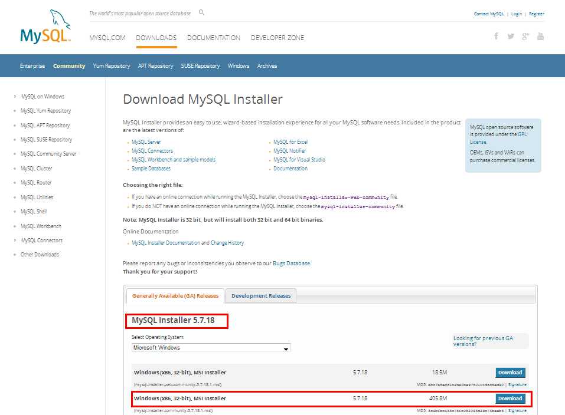Switch to Generally Available (GA) Releases tab
The height and width of the screenshot is (415, 565).
tap(175, 296)
